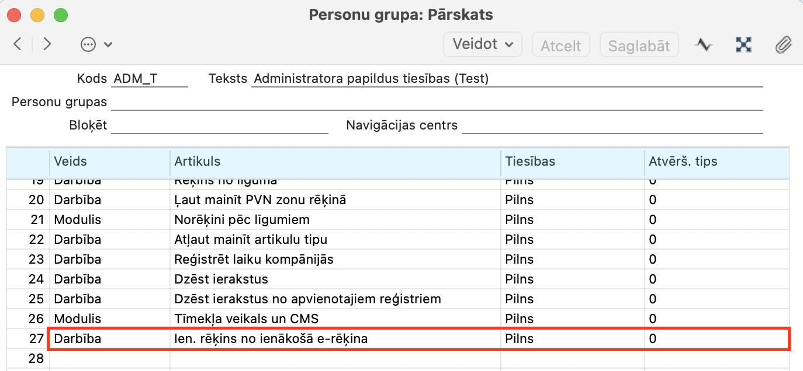Click empty row 28 Veids cell
The image size is (803, 371).
pyautogui.click(x=109, y=358)
